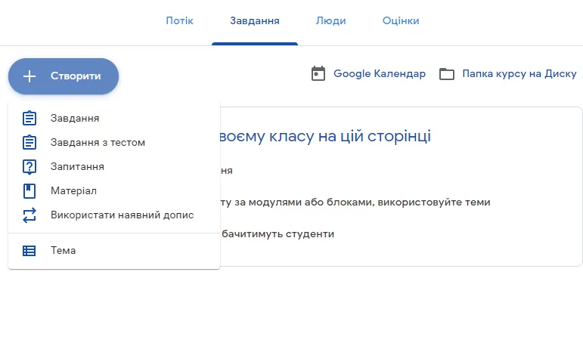
Task: Click the Google Календар calendar icon
Action: tap(318, 74)
